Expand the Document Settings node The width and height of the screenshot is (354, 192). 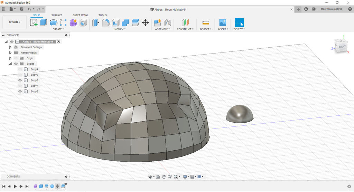click(10, 47)
